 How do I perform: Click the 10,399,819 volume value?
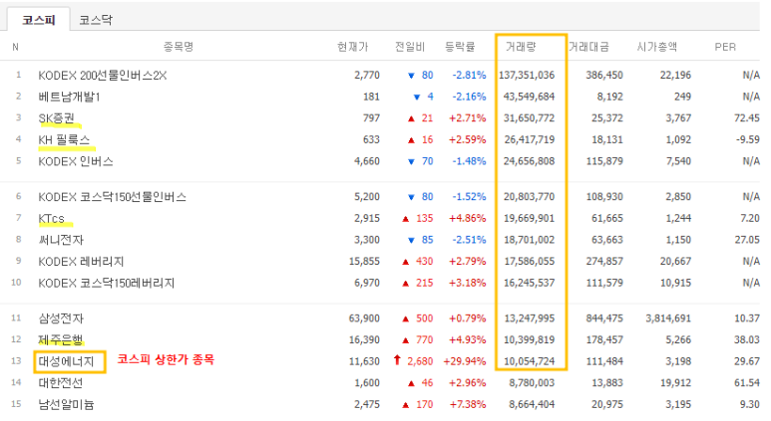pyautogui.click(x=529, y=340)
